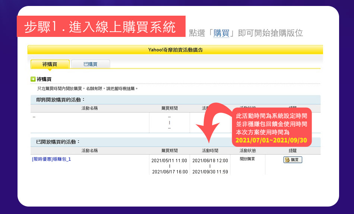Click the underlined 購買 text in instructions
The height and width of the screenshot is (214, 354).
click(x=221, y=33)
